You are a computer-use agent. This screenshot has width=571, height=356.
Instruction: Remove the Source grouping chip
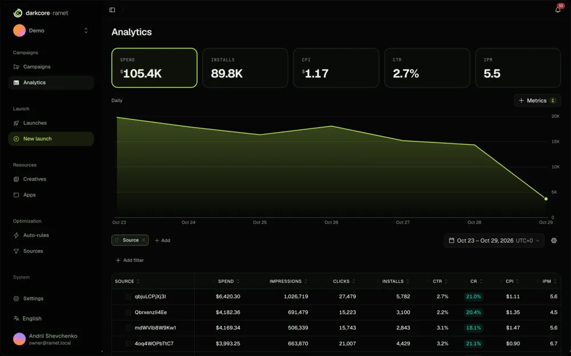[x=143, y=240]
